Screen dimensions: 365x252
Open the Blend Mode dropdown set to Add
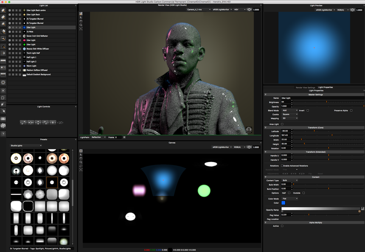(289, 110)
